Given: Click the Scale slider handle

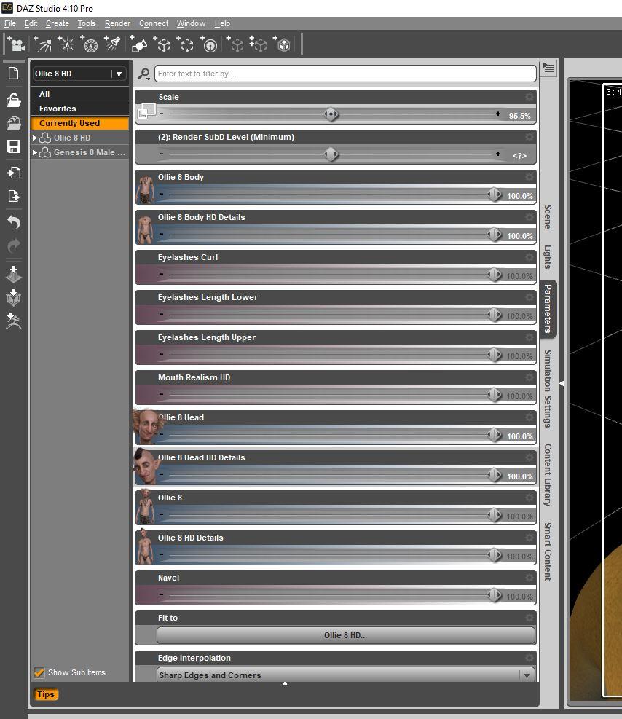Looking at the screenshot, I should coord(331,114).
